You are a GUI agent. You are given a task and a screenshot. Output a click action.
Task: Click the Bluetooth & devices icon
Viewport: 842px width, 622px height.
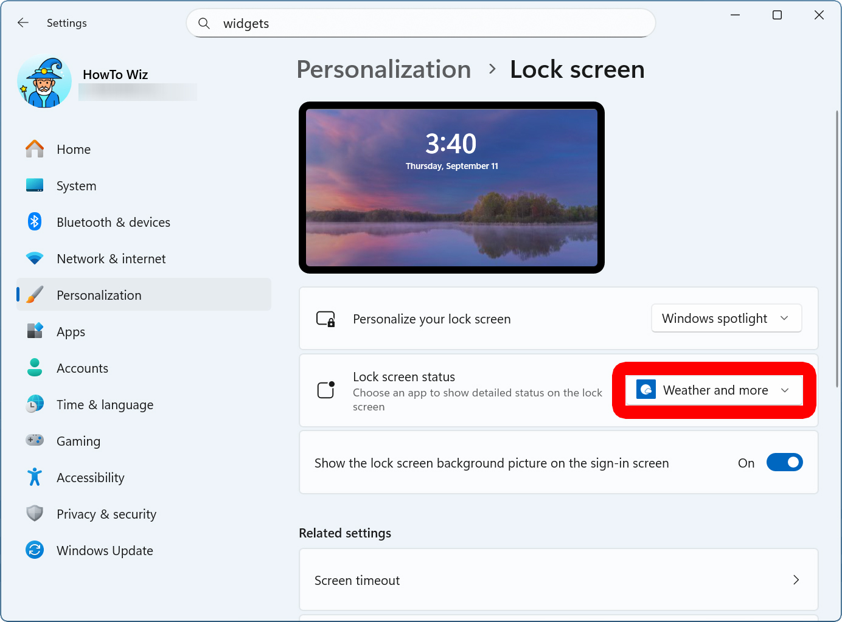pos(35,222)
